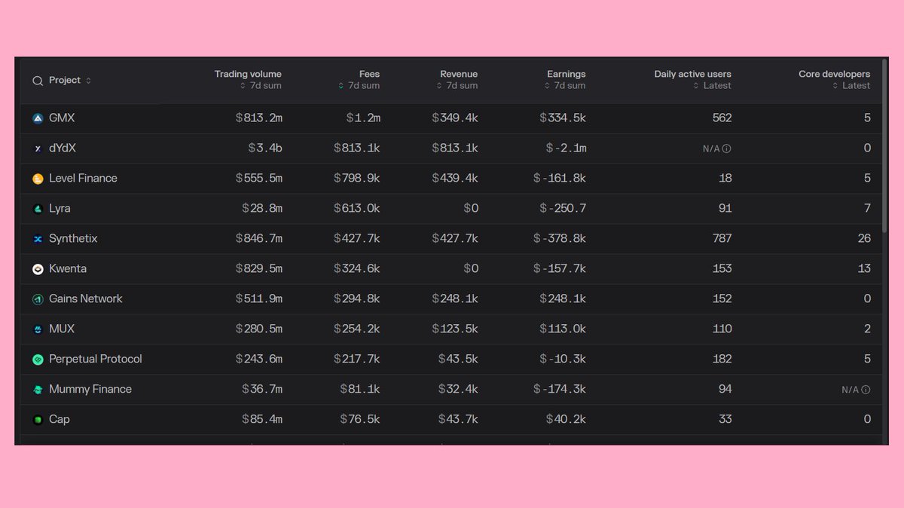Click Cap trading volume $85.4m
The width and height of the screenshot is (904, 508).
[x=262, y=420]
